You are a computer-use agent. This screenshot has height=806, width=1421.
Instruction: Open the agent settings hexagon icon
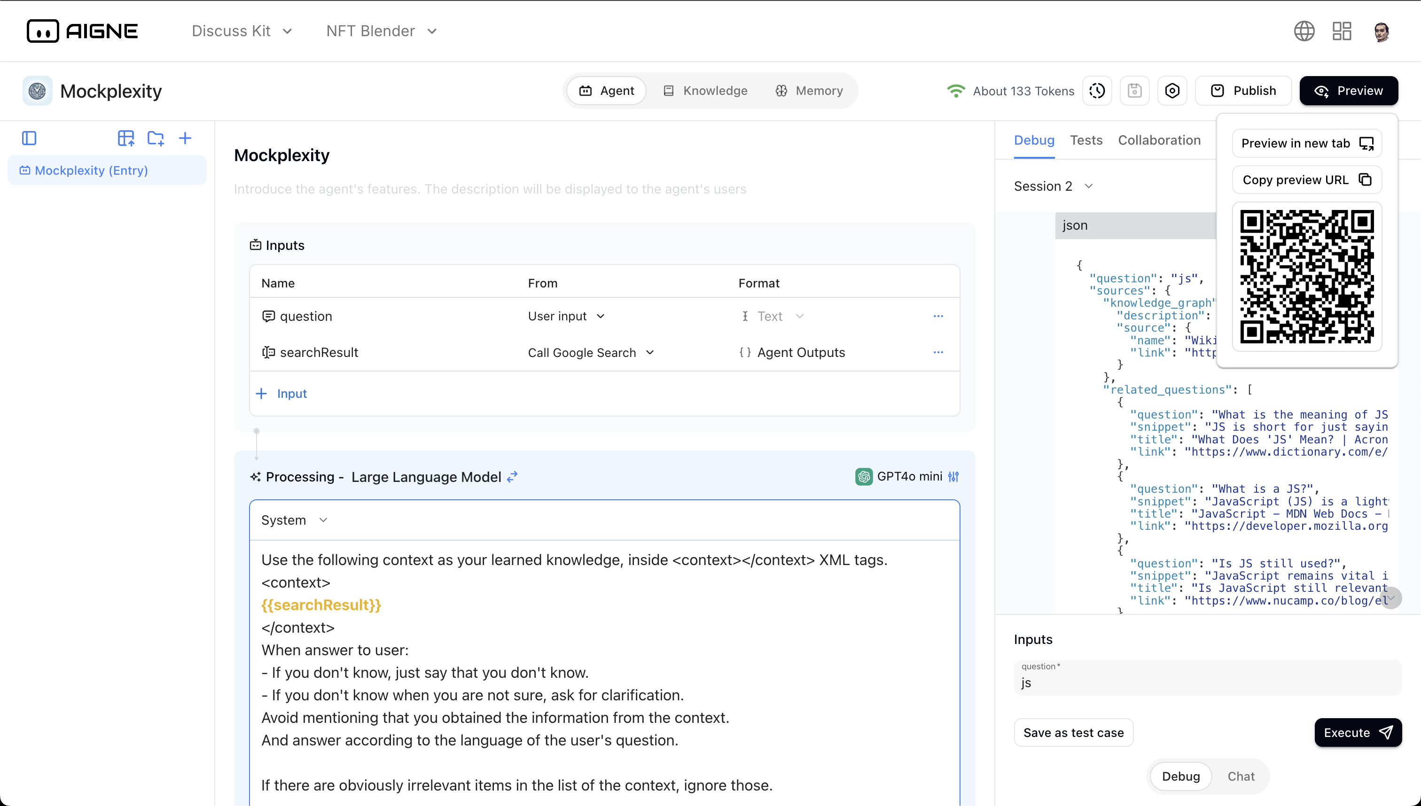pyautogui.click(x=1172, y=91)
